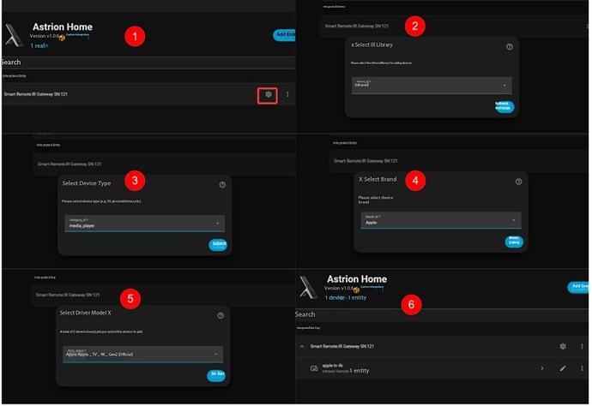Viewport: 592px width, 406px height.
Task: Open help icon in Select Driver Model dialog
Action: 220,315
